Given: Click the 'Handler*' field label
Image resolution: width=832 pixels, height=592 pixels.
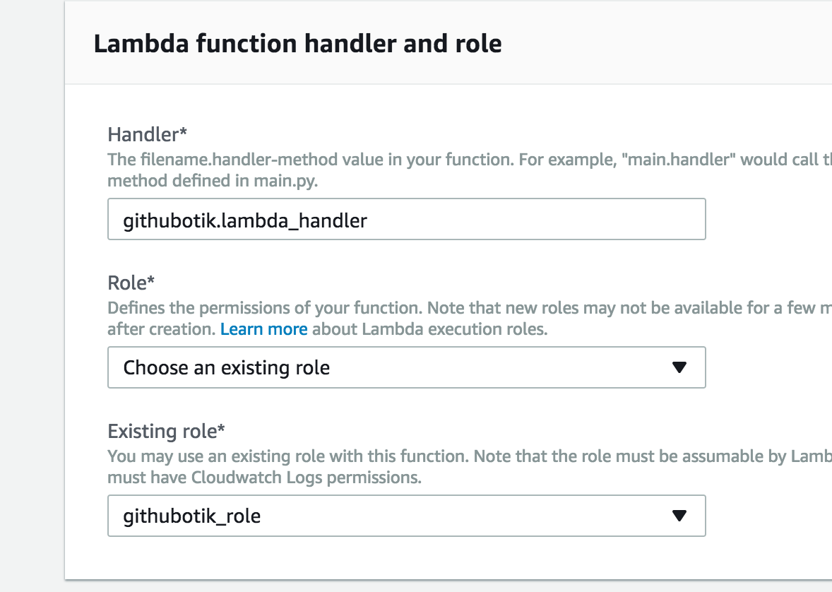Looking at the screenshot, I should coord(148,134).
